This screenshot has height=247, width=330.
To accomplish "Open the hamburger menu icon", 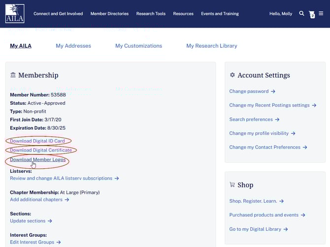I will [x=321, y=14].
